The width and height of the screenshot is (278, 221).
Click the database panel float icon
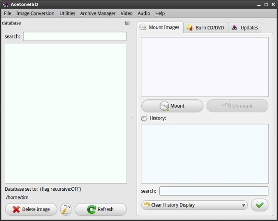[x=127, y=23]
